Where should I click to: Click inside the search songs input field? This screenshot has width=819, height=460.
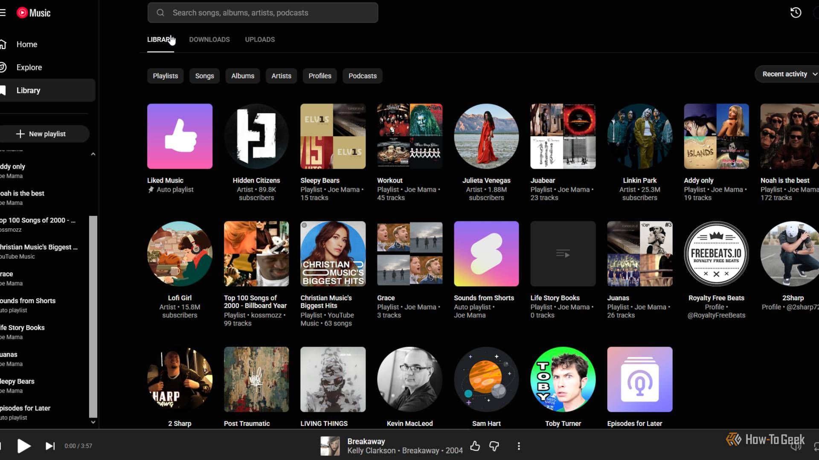[x=263, y=13]
